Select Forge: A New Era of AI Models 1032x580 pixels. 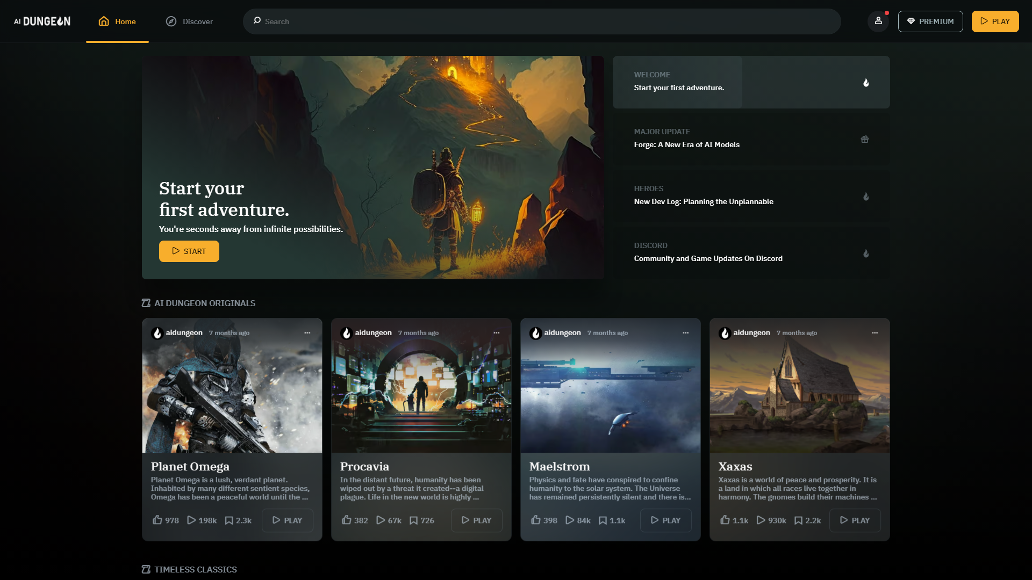(x=751, y=139)
